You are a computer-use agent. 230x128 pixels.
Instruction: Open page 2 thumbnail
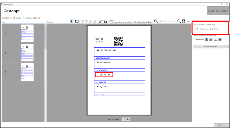(x=27, y=52)
